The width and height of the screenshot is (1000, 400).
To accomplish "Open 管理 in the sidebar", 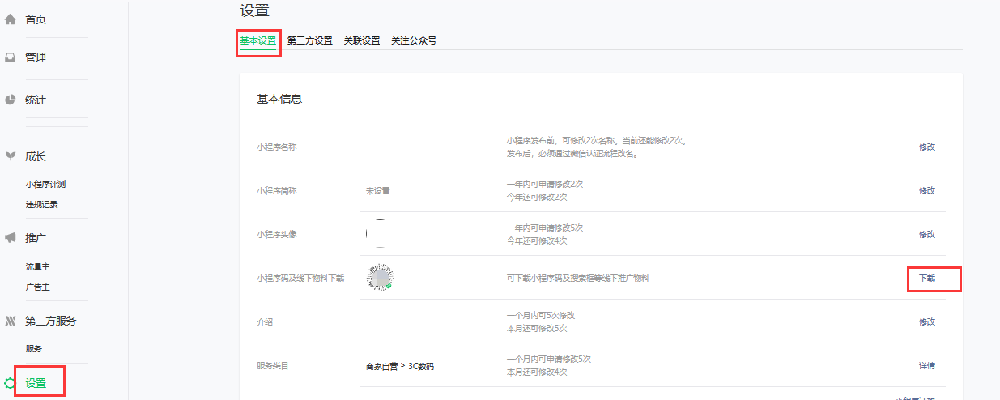I will tap(36, 58).
